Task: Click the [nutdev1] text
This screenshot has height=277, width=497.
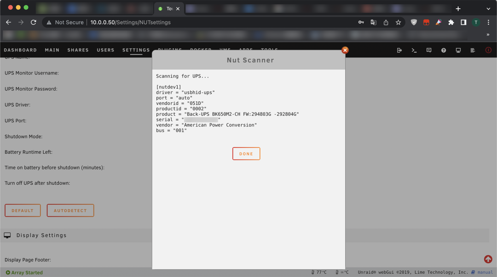Action: pyautogui.click(x=168, y=87)
